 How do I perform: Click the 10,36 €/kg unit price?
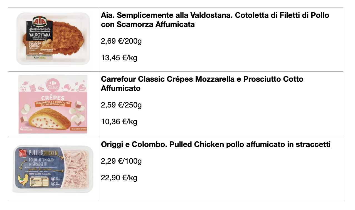click(x=119, y=122)
